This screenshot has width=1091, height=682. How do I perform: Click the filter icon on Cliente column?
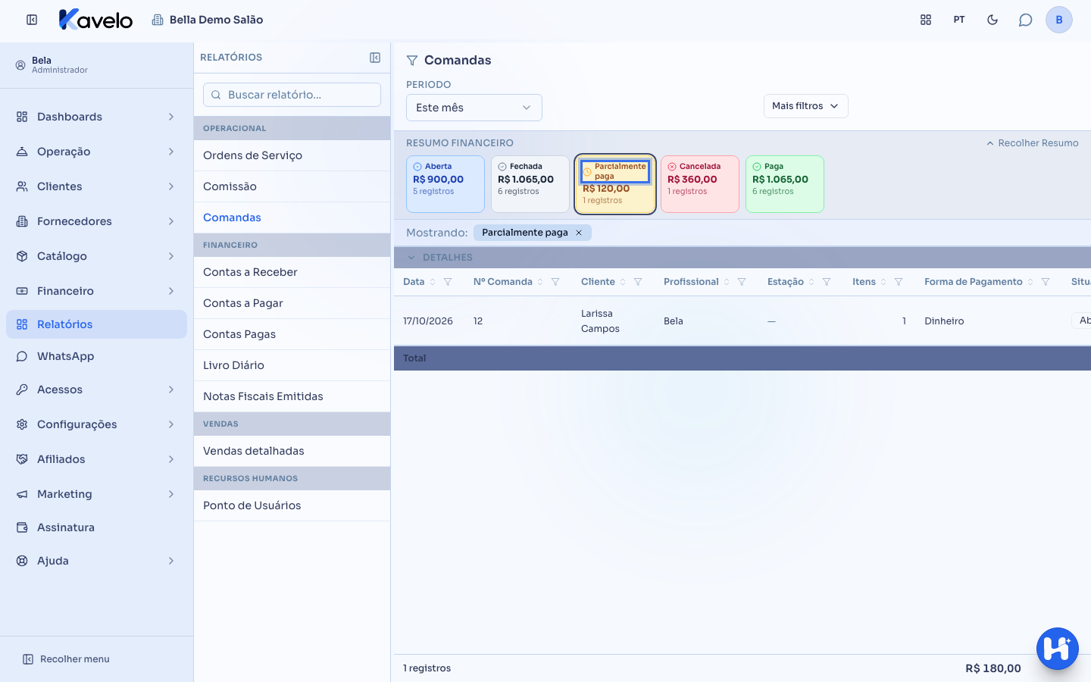pos(638,282)
